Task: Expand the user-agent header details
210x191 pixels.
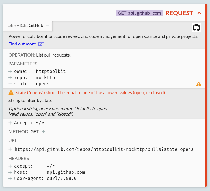Action: [x=10, y=179]
